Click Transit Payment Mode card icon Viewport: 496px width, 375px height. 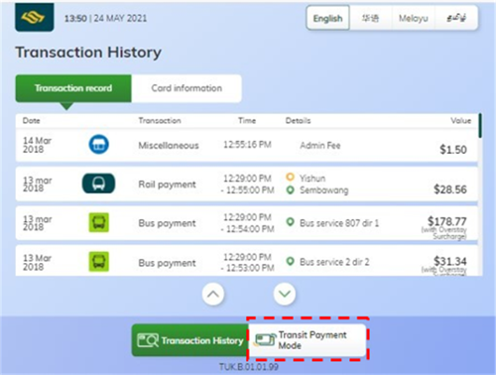(265, 340)
